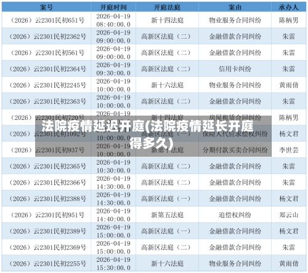Viewport: 308px width, 273px height.
Task: Click the 信用卡纠纷 cause cell
Action: (x=235, y=69)
